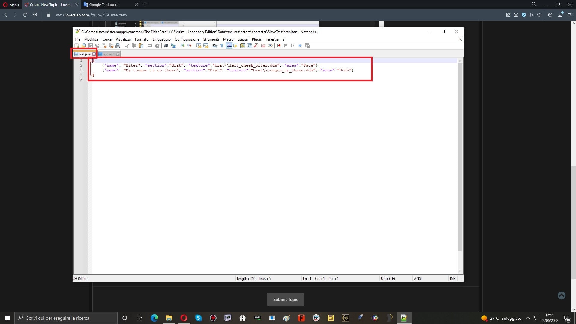This screenshot has height=324, width=576.
Task: Open File Explorer from taskbar
Action: tap(169, 318)
